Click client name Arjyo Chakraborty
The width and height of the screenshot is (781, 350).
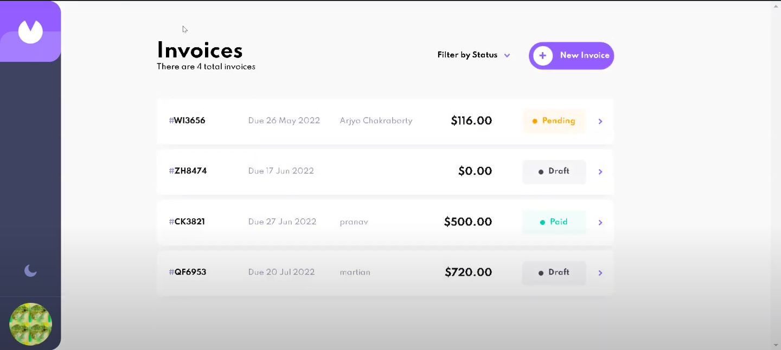pyautogui.click(x=376, y=121)
